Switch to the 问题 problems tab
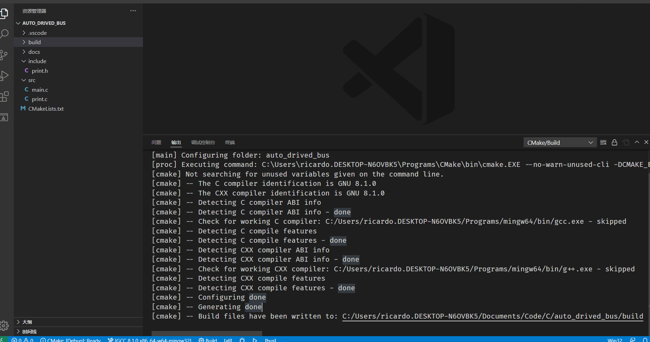 click(156, 142)
